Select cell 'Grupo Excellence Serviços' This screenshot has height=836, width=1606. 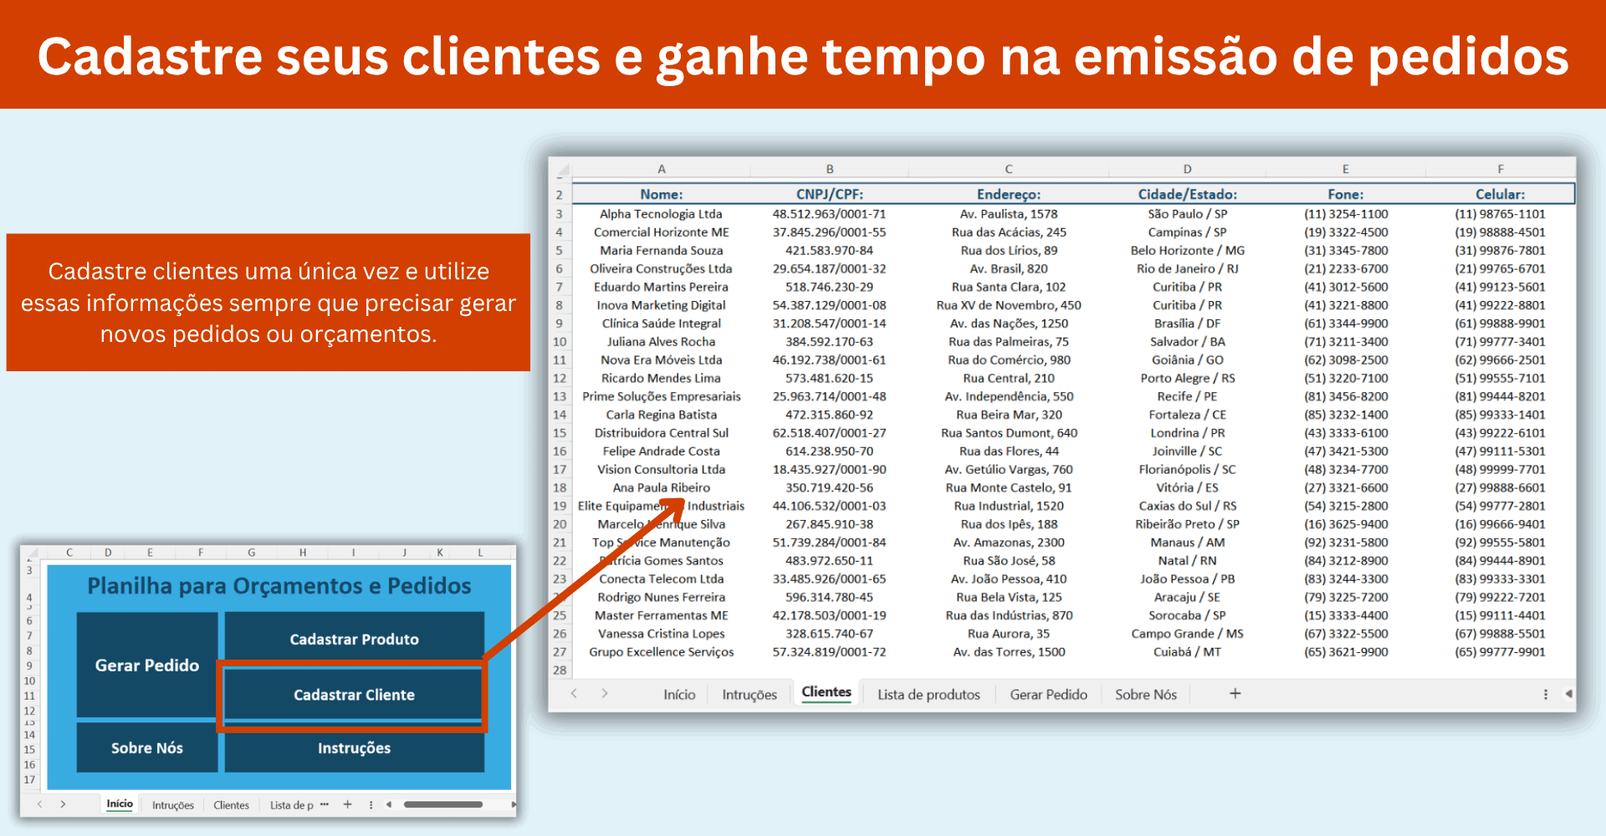click(x=662, y=652)
